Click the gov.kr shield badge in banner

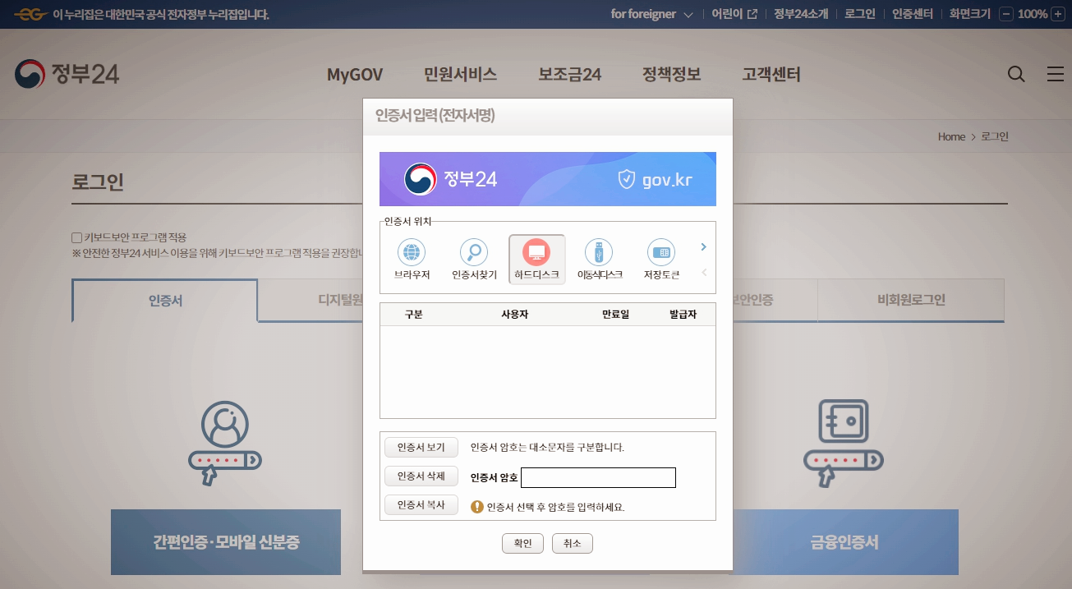click(x=627, y=179)
